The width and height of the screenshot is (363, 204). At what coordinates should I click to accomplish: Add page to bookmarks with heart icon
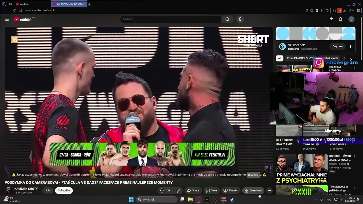pyautogui.click(x=327, y=10)
